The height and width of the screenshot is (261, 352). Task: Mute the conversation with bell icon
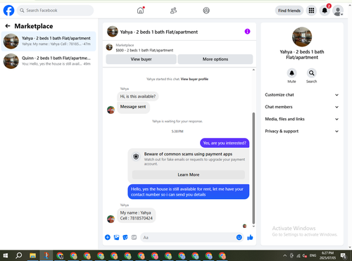291,73
